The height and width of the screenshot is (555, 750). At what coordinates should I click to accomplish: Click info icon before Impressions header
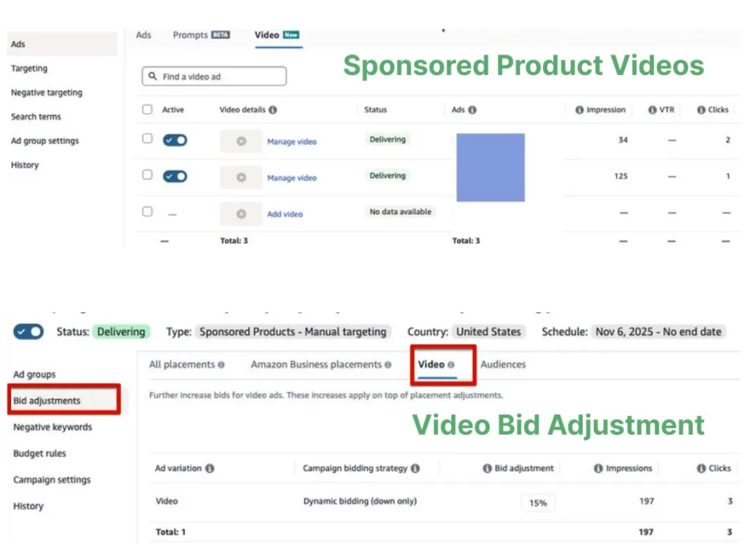pyautogui.click(x=598, y=468)
